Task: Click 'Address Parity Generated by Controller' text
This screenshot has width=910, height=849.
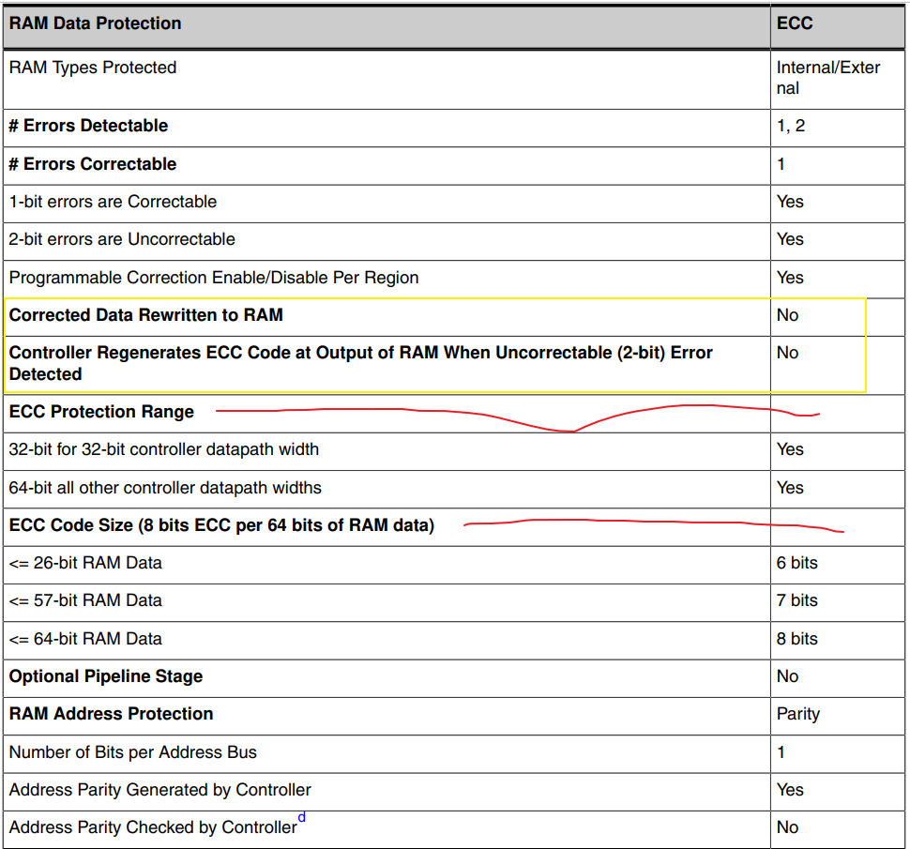Action: pyautogui.click(x=159, y=790)
